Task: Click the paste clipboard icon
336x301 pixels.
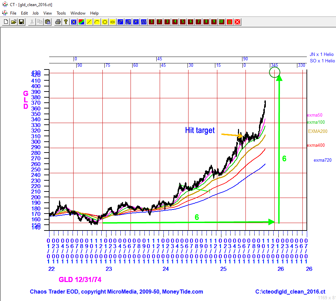Action: (47, 22)
